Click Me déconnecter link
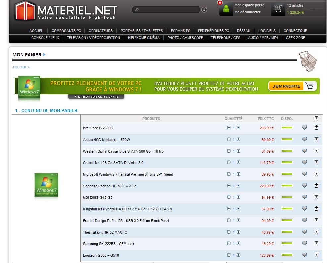 click(247, 12)
